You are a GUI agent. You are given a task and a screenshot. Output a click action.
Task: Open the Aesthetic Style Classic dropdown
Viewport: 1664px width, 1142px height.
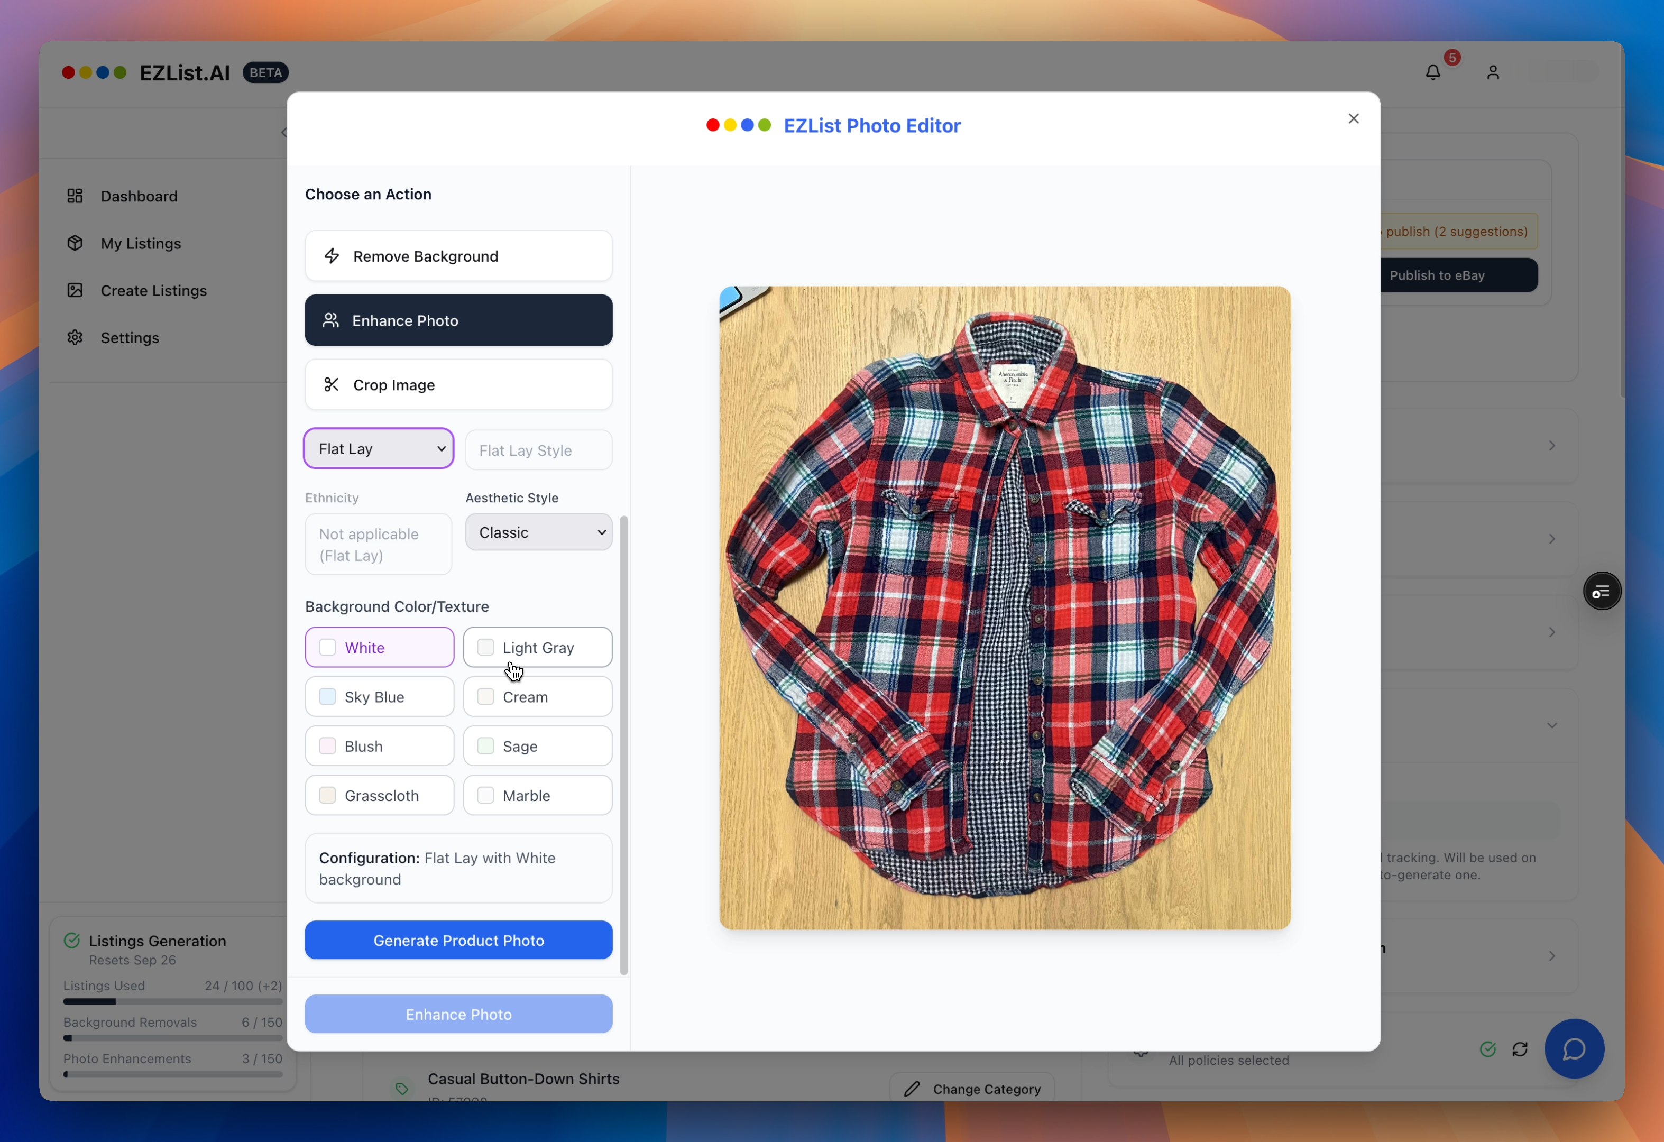pos(538,533)
